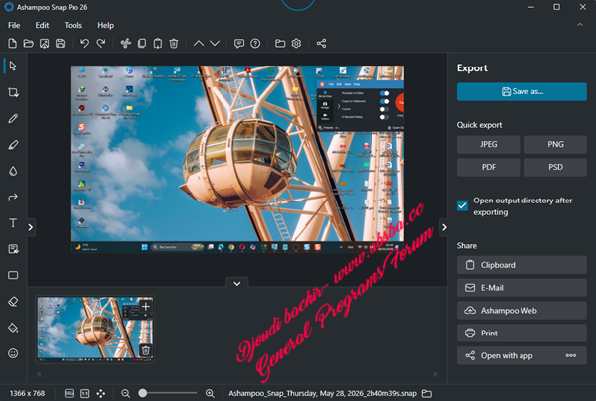Click the New file icon in toolbar

(x=12, y=44)
